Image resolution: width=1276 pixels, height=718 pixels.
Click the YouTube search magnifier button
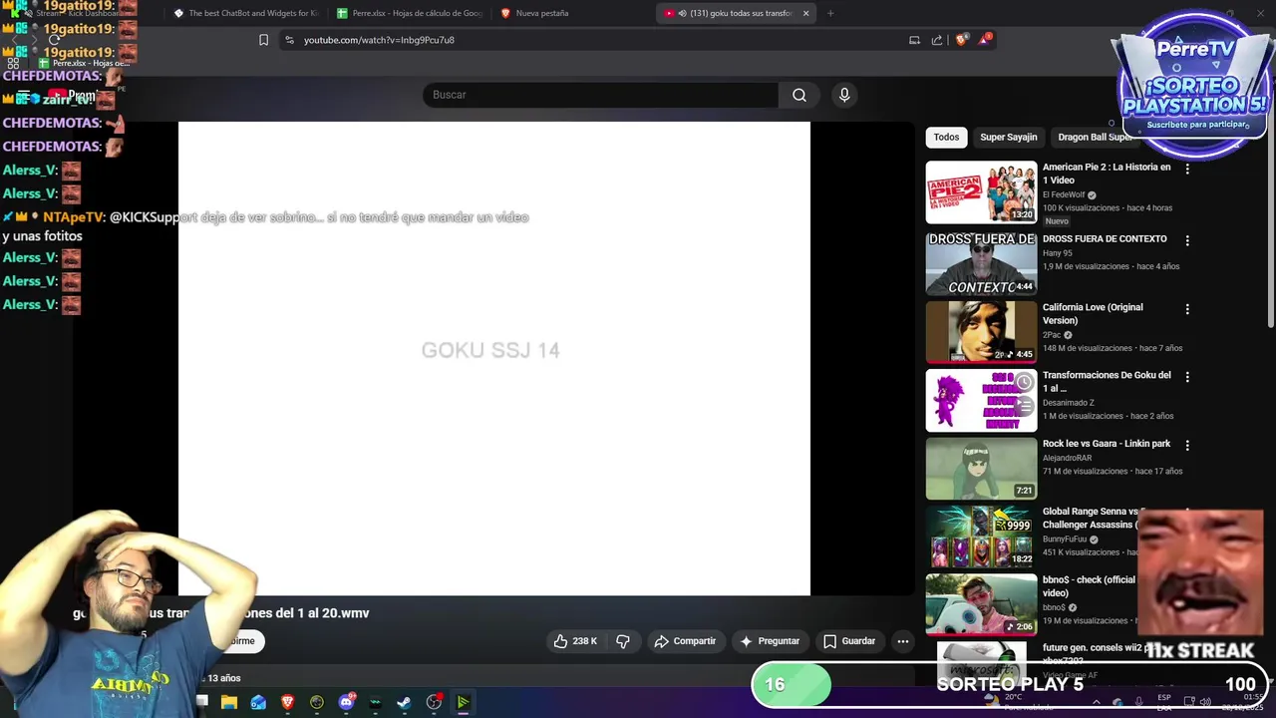pyautogui.click(x=798, y=95)
